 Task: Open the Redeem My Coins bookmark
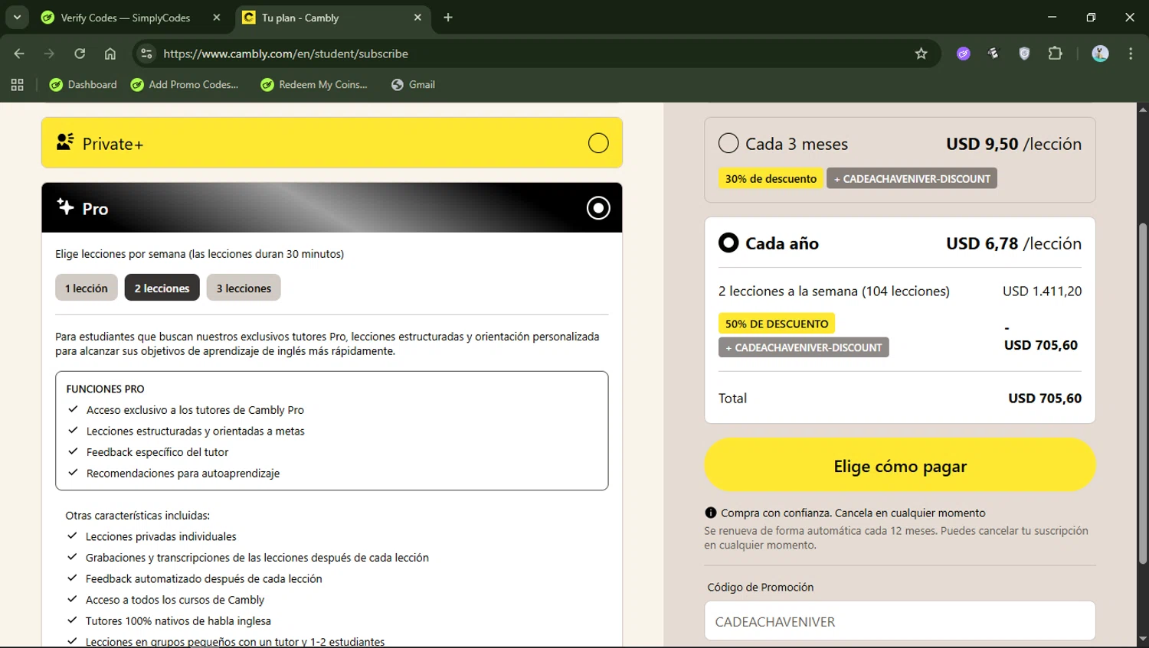pos(314,85)
